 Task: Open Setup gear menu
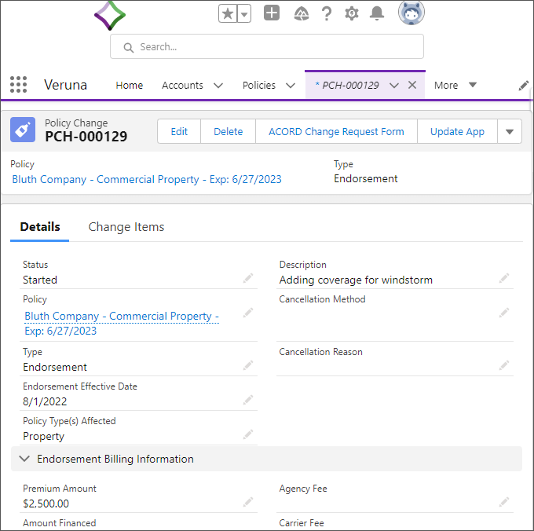coord(352,13)
